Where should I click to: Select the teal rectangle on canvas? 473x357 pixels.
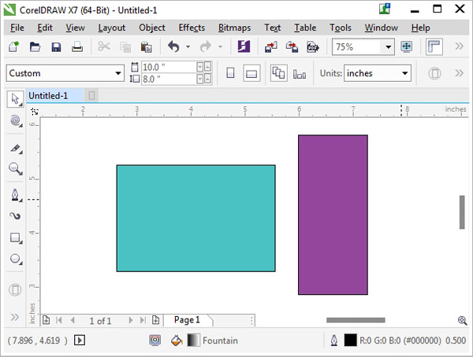(196, 219)
